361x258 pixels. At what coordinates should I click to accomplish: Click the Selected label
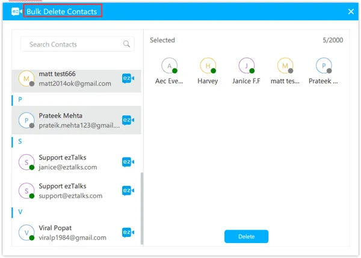[162, 40]
